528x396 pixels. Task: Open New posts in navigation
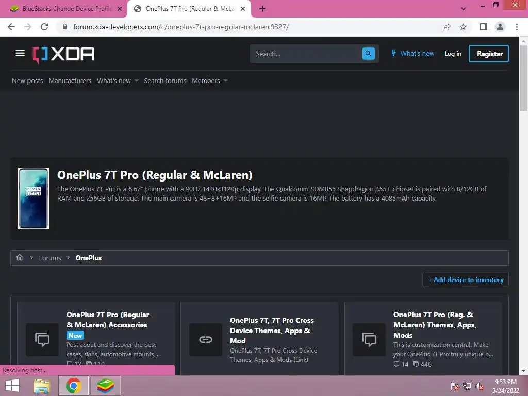[27, 81]
